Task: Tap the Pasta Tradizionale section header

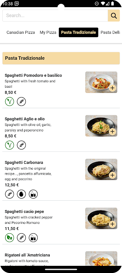Action: pyautogui.click(x=61, y=58)
